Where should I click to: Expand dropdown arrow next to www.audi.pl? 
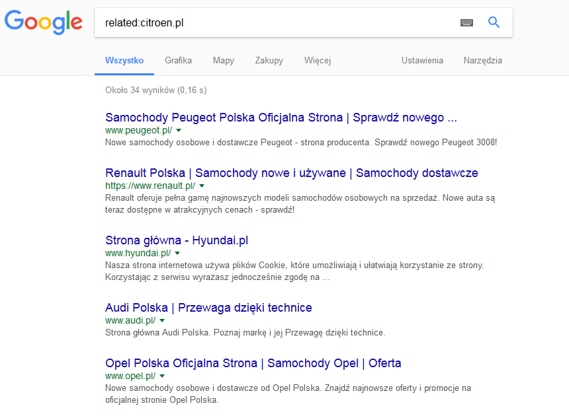point(162,320)
